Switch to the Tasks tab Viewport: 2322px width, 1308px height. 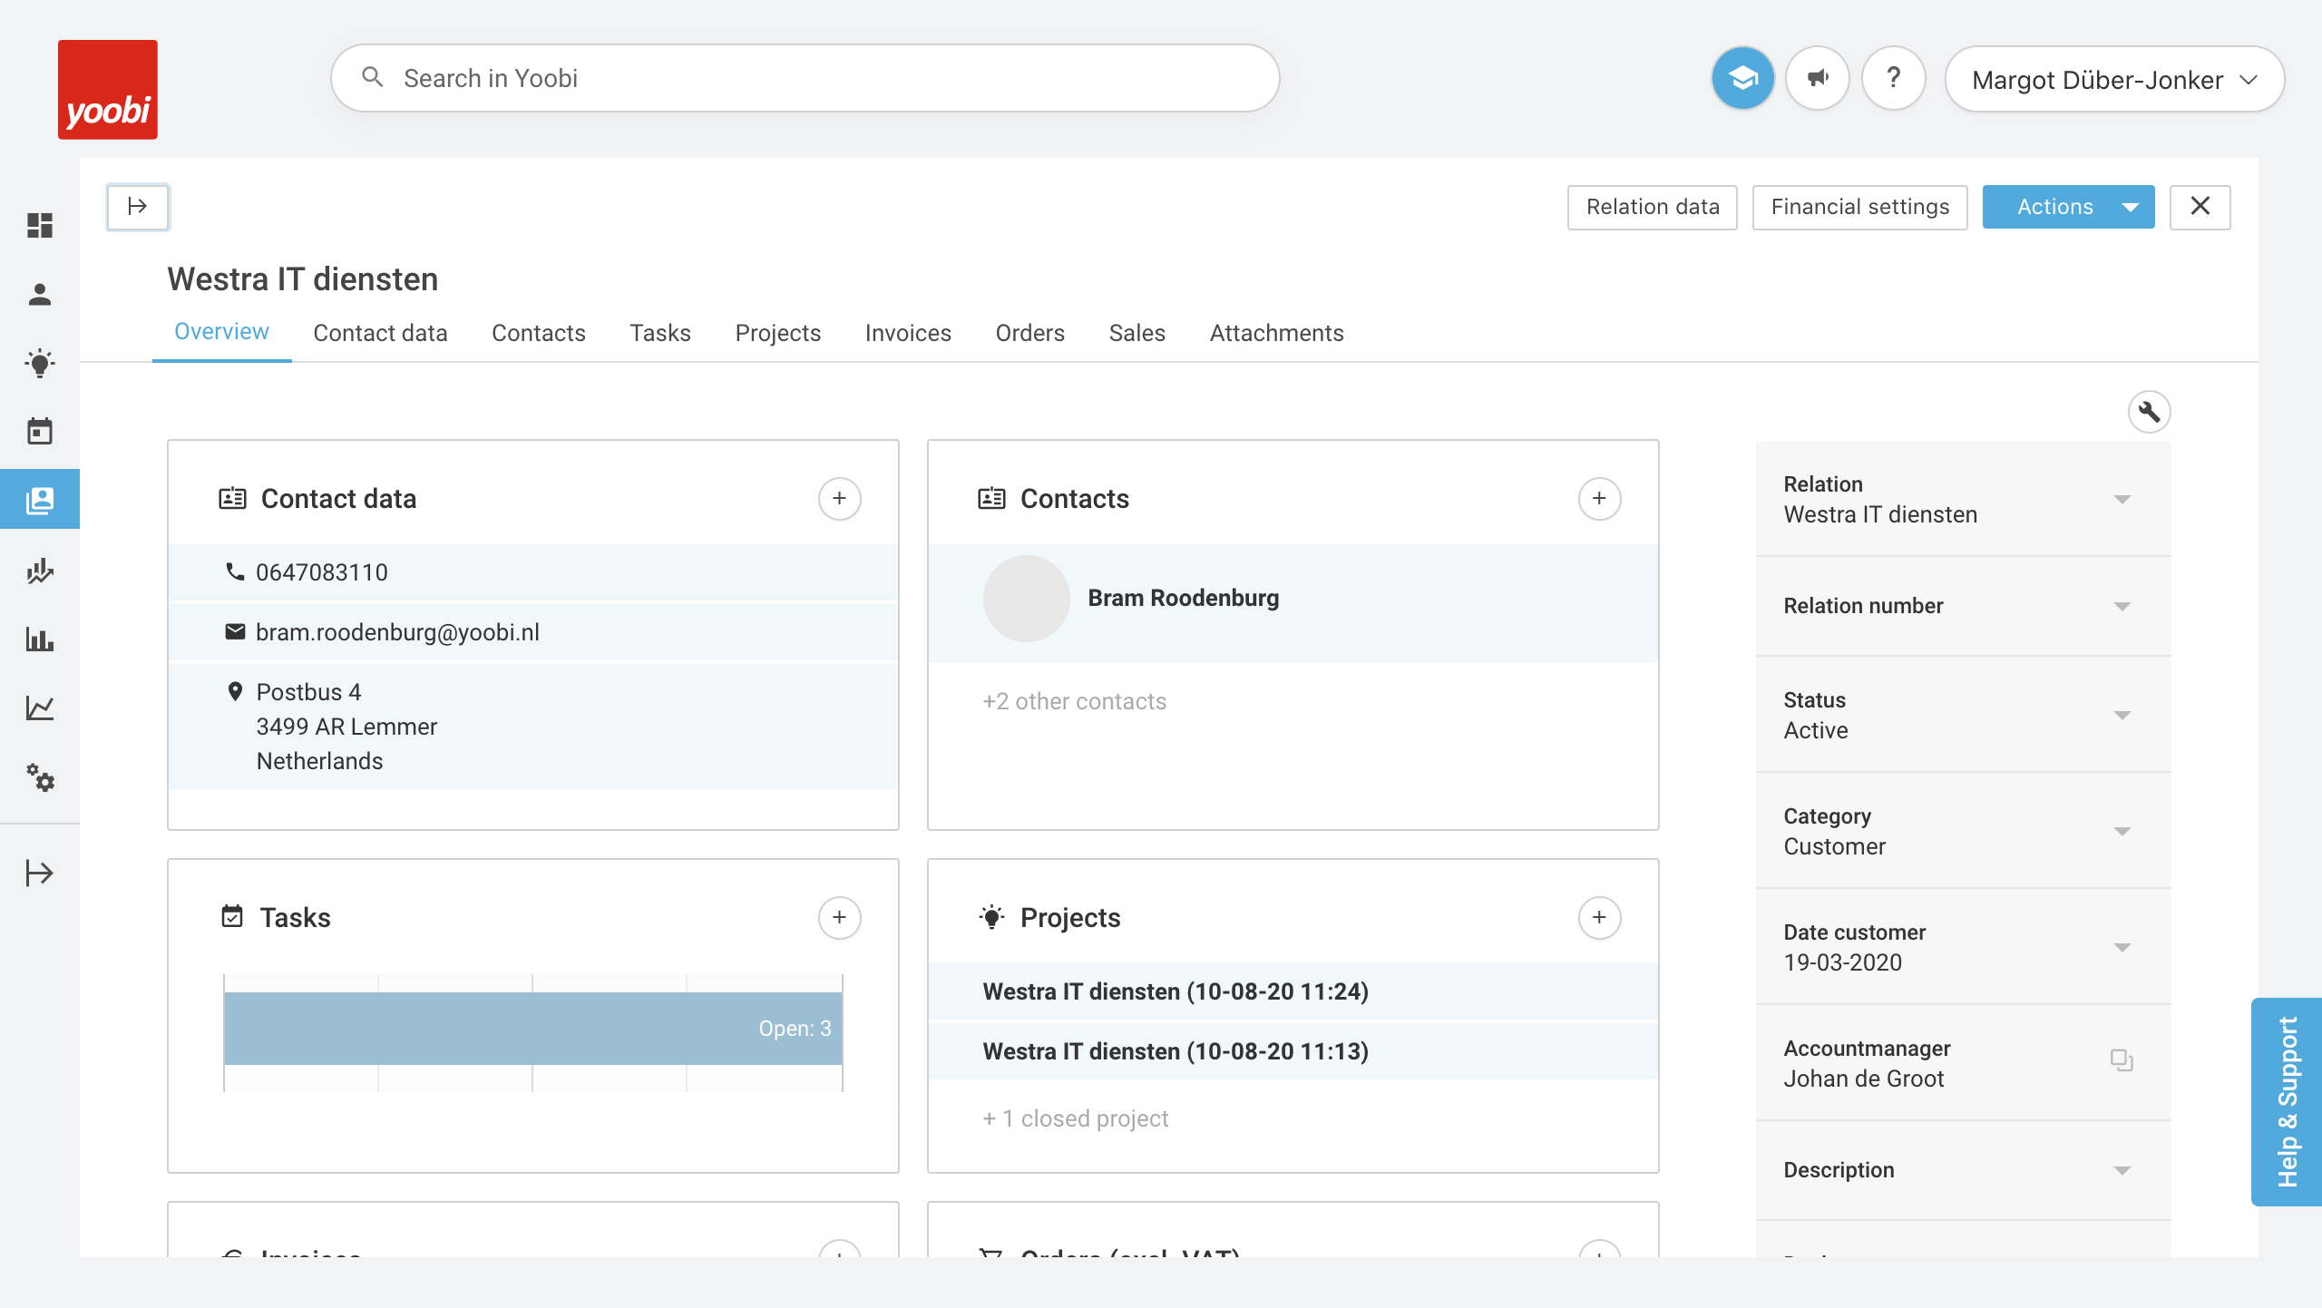(660, 333)
